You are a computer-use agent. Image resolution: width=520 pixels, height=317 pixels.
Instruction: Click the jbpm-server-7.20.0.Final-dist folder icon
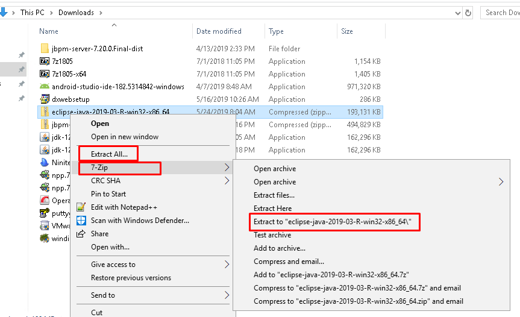pos(45,49)
